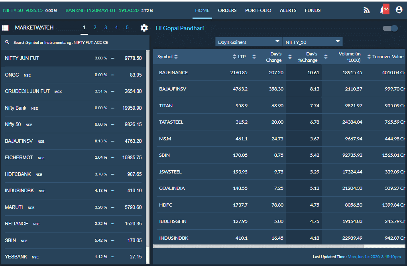Click SBIN volume value 92735.92

(352, 155)
